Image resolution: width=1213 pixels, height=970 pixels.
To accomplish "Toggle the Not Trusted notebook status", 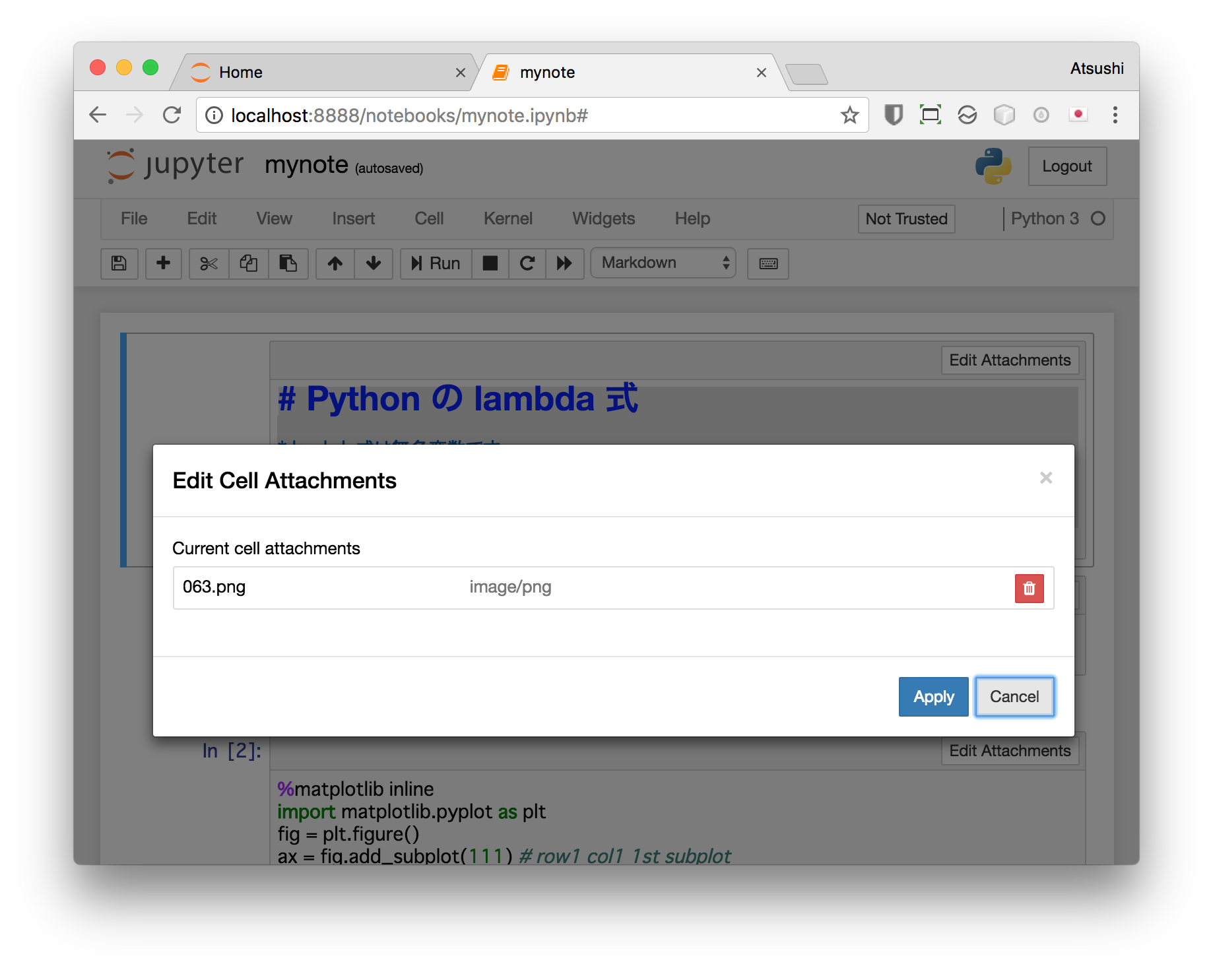I will (x=905, y=218).
